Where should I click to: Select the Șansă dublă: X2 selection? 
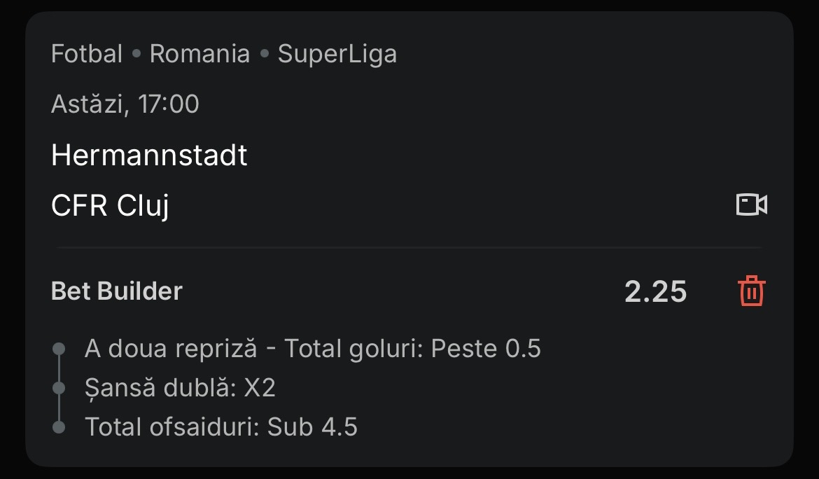coord(180,387)
